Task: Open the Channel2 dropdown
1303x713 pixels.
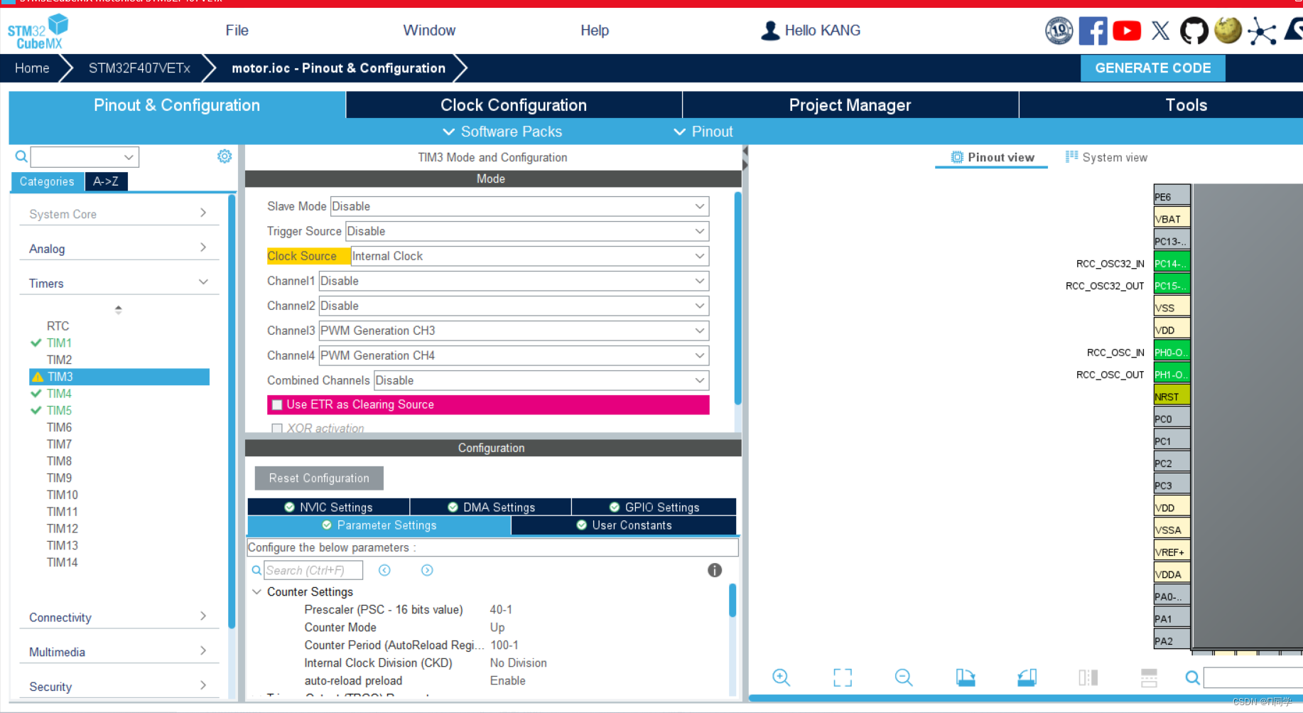Action: [x=514, y=306]
